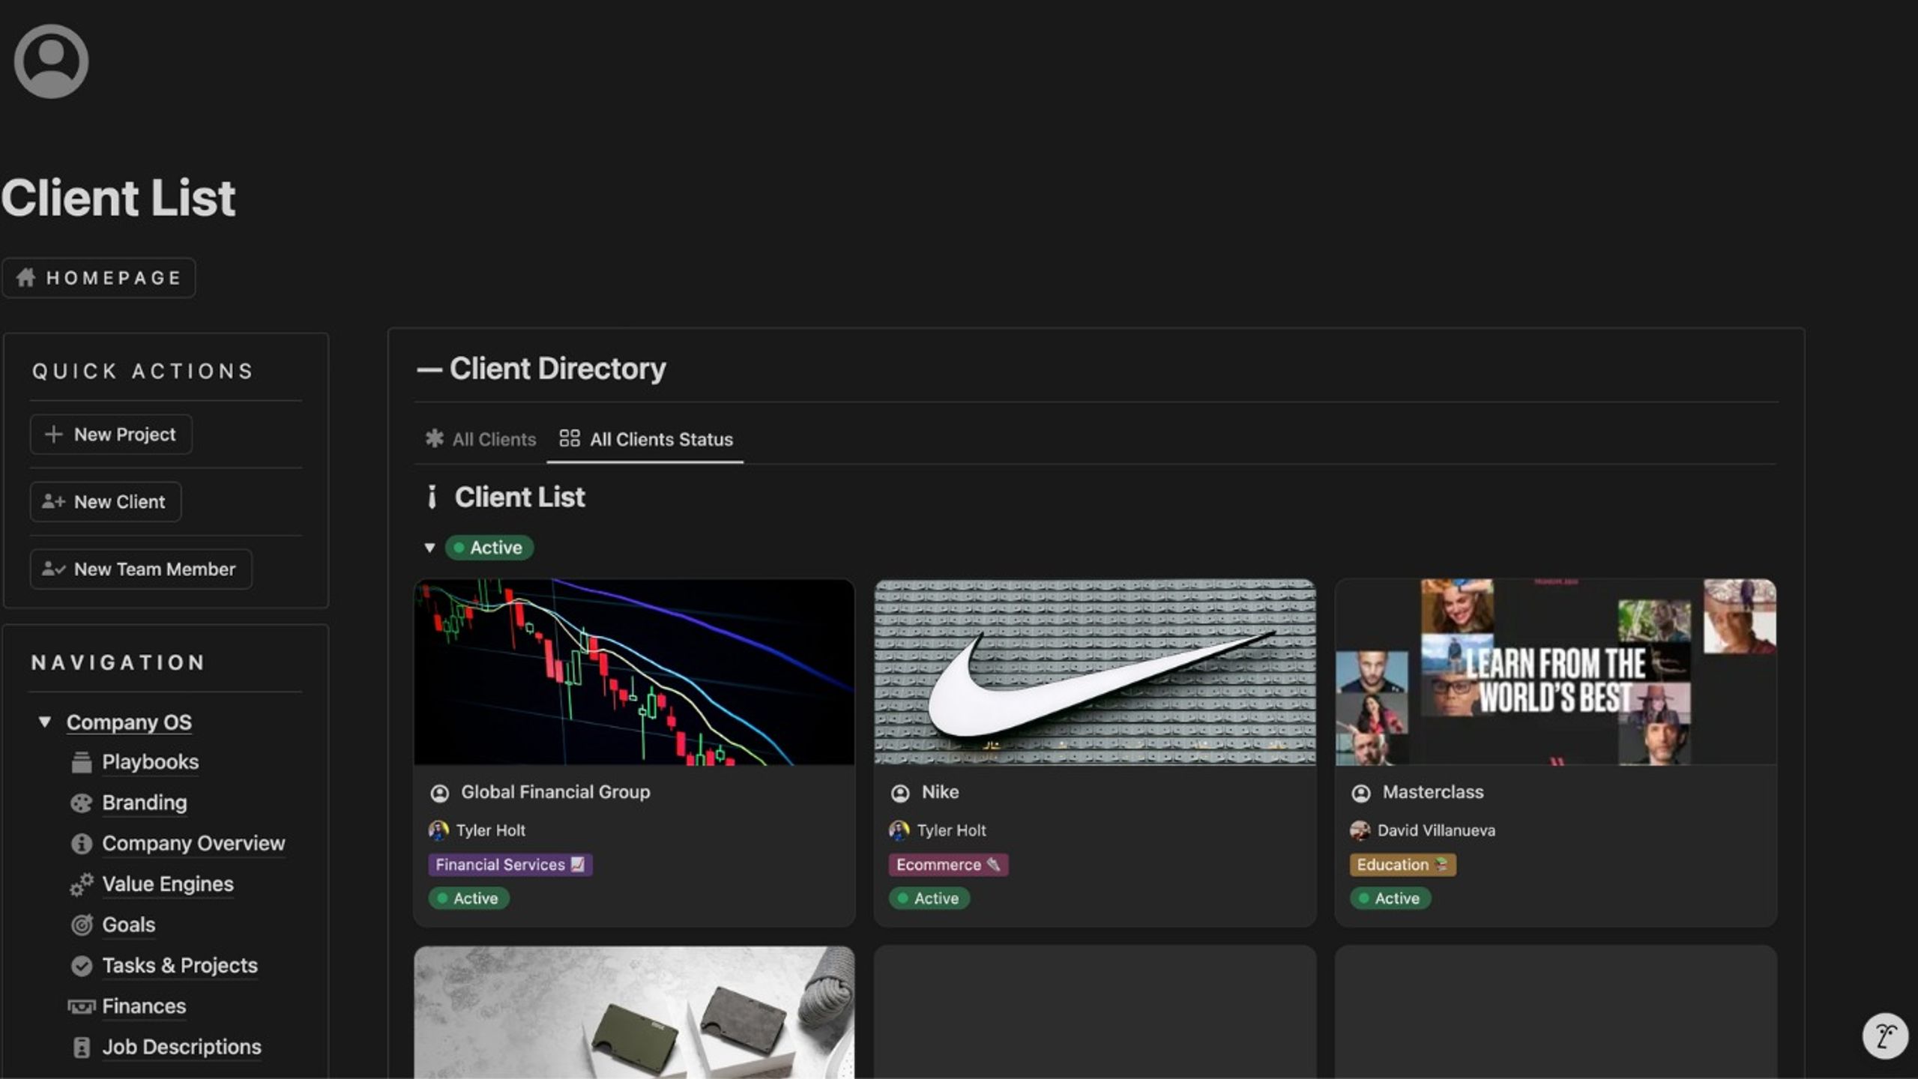
Task: Click the Company Overview info icon
Action: (81, 844)
